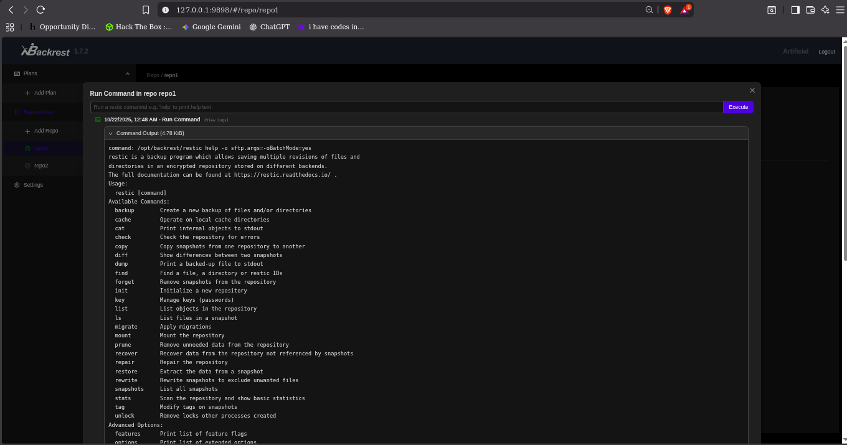The width and height of the screenshot is (847, 445).
Task: Click the Backrest logo in the header
Action: (45, 50)
